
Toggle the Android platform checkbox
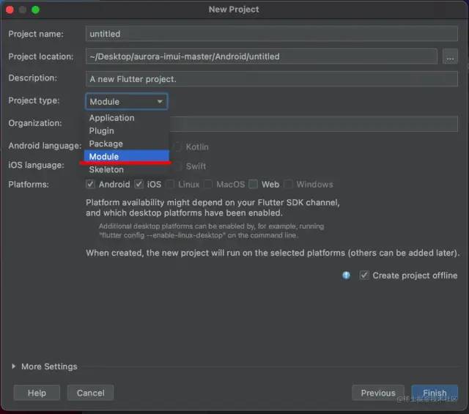[x=90, y=184]
